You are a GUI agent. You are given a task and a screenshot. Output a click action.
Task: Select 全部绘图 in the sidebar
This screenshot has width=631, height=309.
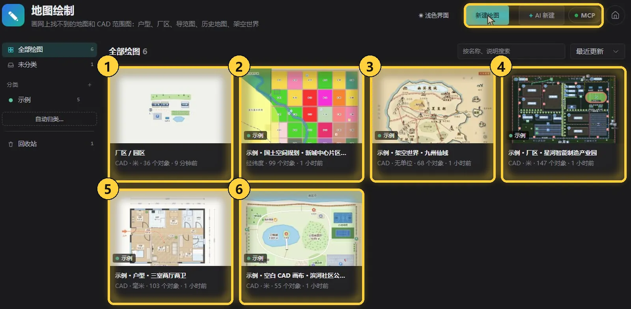pos(49,50)
